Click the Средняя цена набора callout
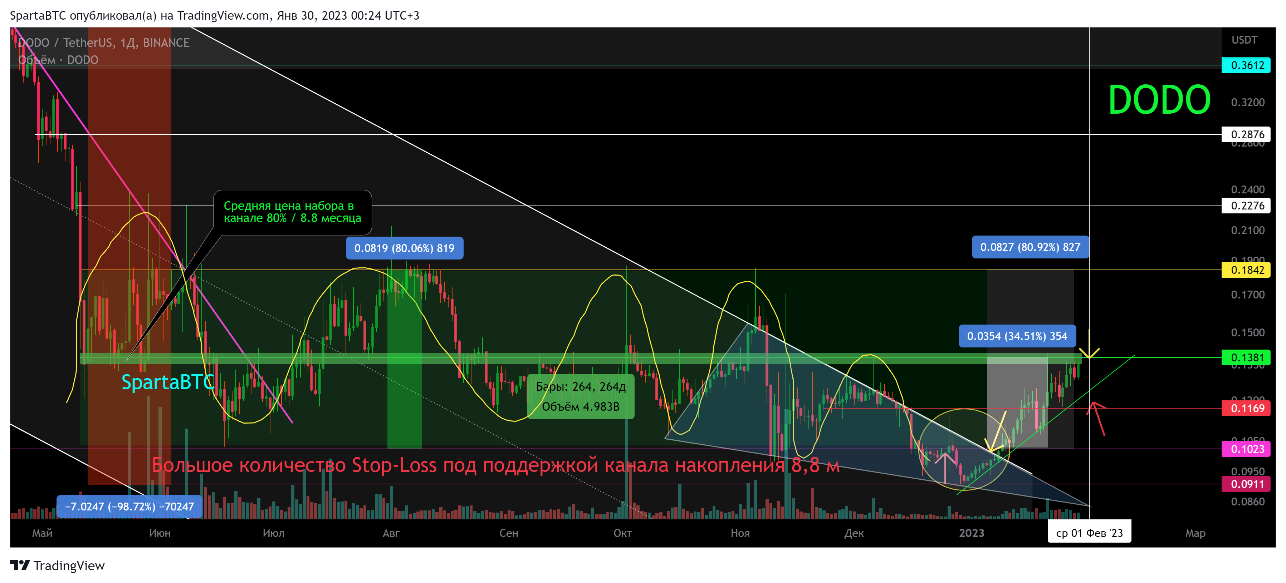Viewport: 1286px width, 583px height. [293, 212]
